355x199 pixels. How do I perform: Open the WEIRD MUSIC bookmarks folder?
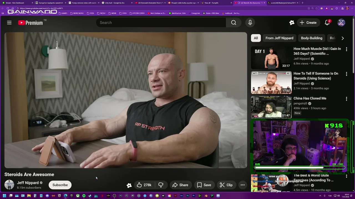tap(77, 13)
